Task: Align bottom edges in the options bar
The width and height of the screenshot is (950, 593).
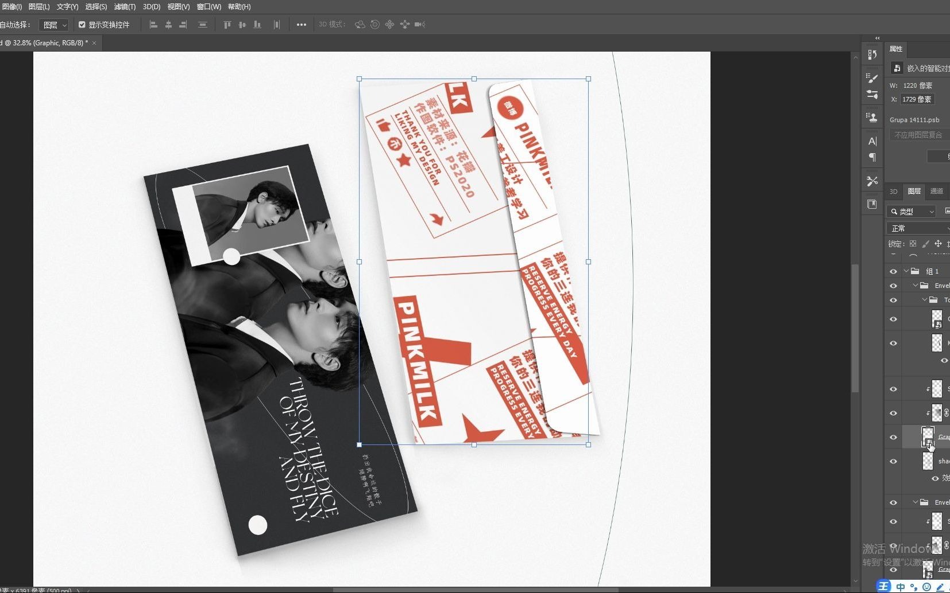Action: [x=257, y=25]
